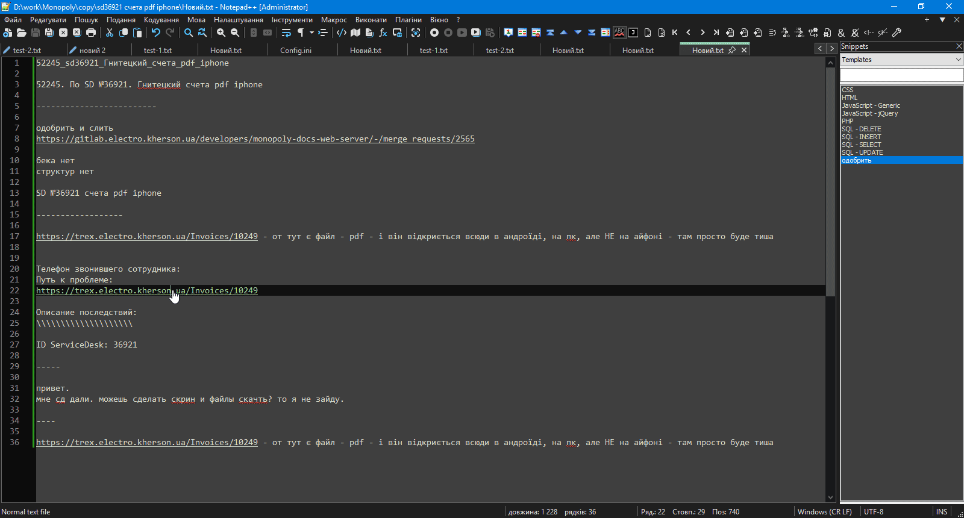Click the line 22 number in the margin

pyautogui.click(x=14, y=291)
